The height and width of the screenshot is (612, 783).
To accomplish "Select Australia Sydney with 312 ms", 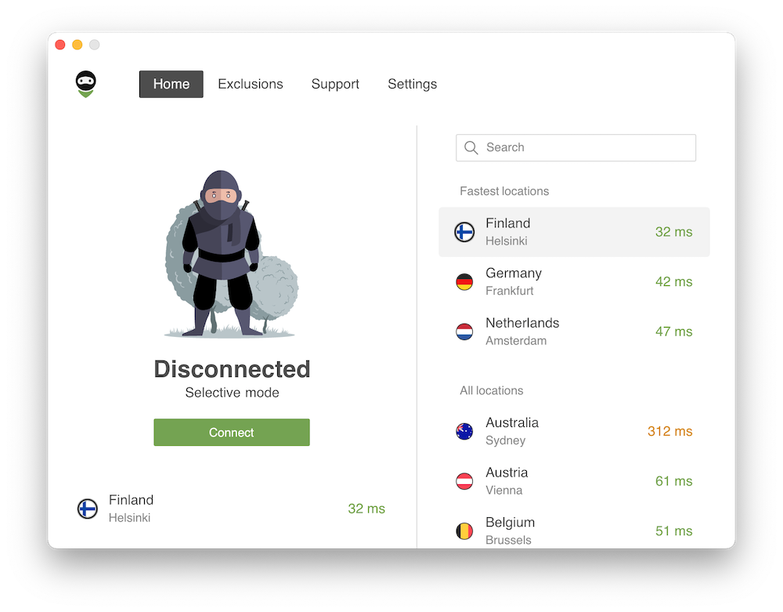I will click(574, 431).
